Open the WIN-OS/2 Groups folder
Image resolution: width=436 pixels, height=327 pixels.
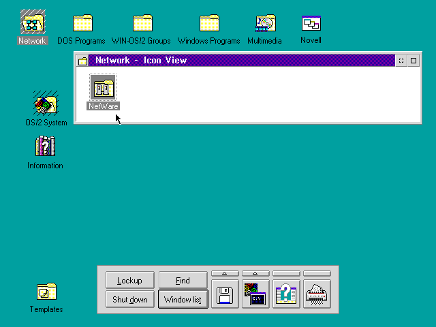click(x=142, y=22)
